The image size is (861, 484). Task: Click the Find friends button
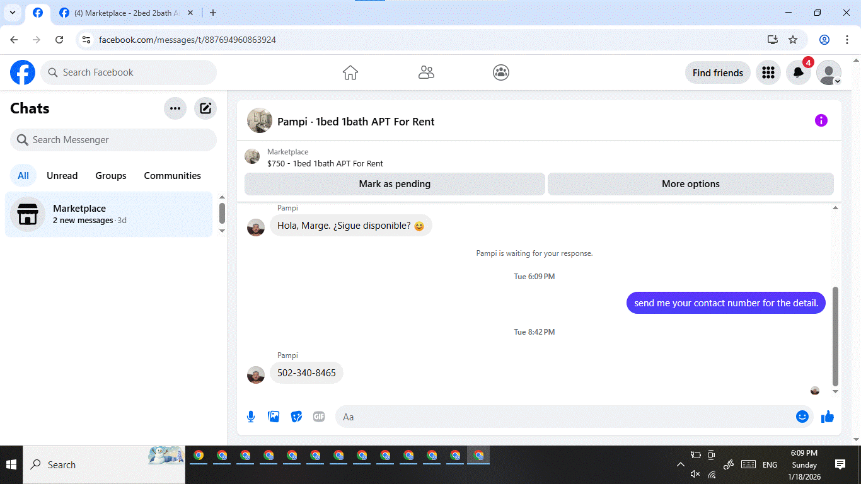pos(718,72)
